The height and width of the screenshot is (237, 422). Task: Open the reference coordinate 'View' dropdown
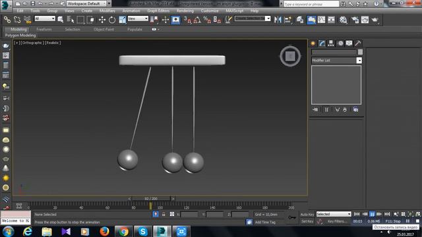138,18
